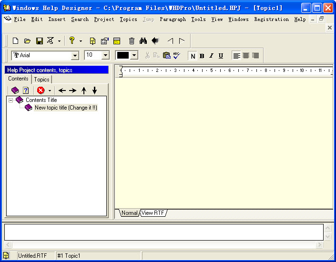Toggle Italic formatting

(x=211, y=56)
